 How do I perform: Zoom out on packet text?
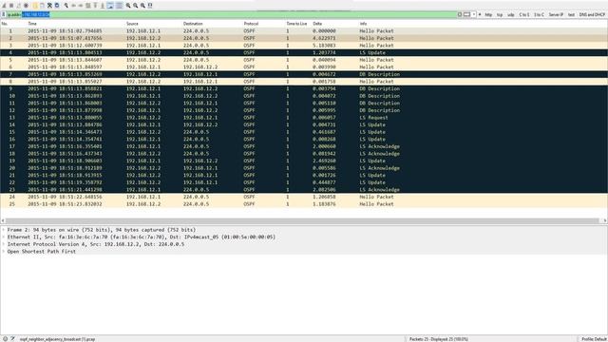135,6
